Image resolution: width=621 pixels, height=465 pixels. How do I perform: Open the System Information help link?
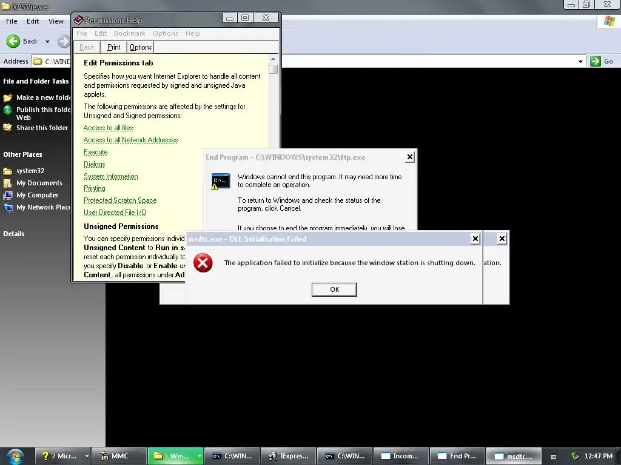[x=111, y=176]
